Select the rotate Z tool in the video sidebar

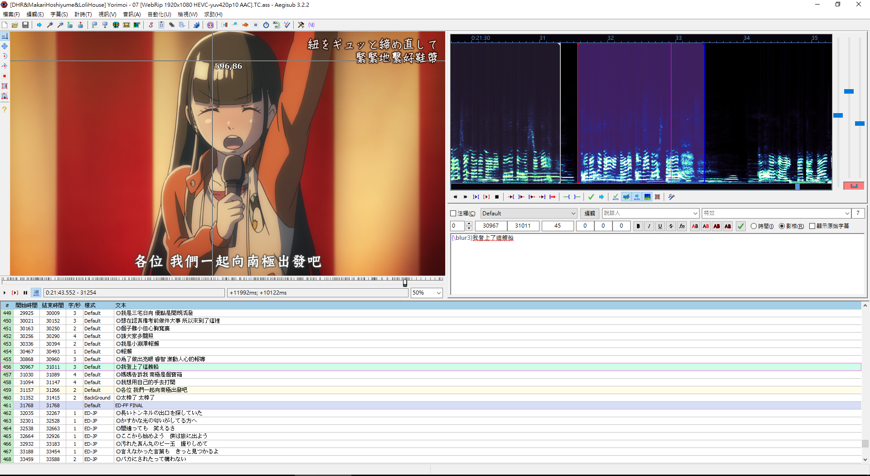coord(5,56)
